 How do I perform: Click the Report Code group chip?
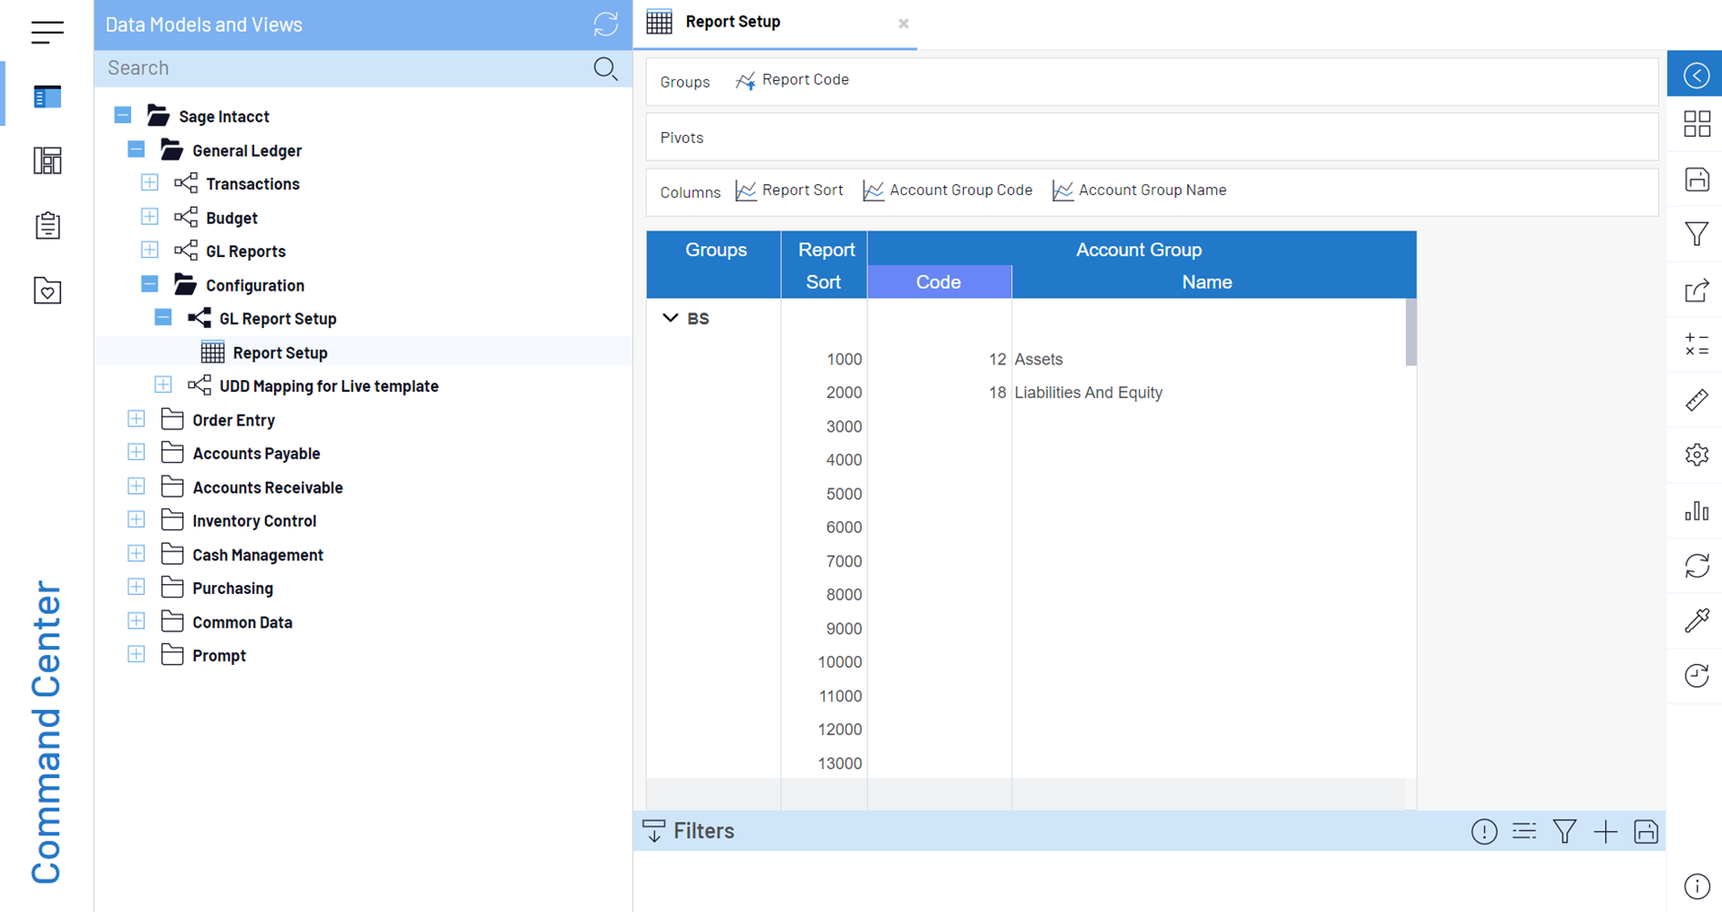coord(793,80)
